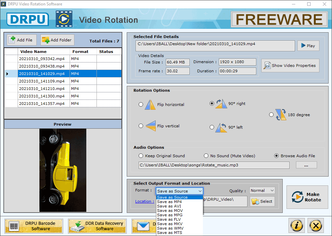Click the info icon button
Screen dimensions: 332x236
tap(297, 225)
